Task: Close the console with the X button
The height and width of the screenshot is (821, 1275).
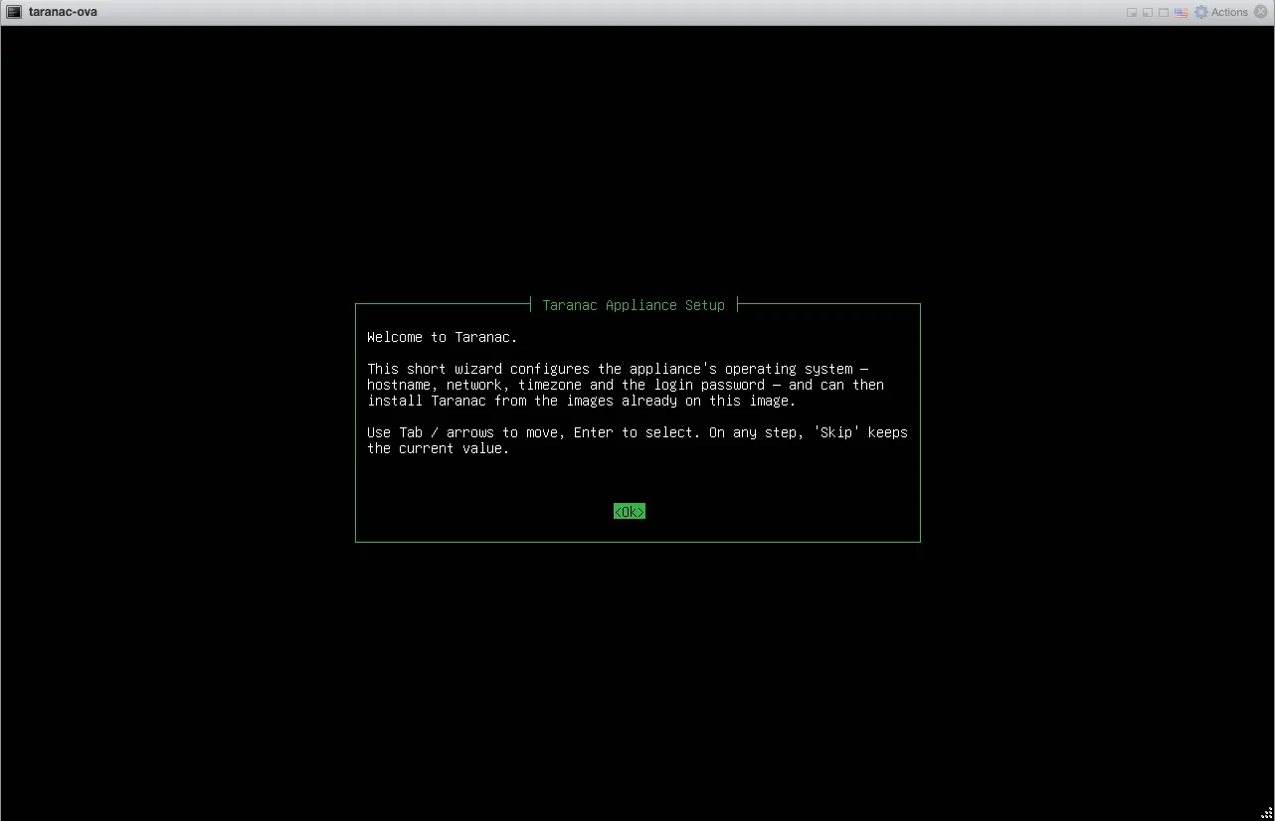Action: pyautogui.click(x=1261, y=12)
